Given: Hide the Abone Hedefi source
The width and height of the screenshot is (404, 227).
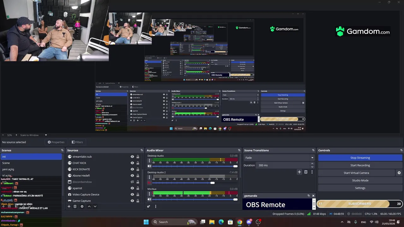Looking at the screenshot, I should point(132,176).
